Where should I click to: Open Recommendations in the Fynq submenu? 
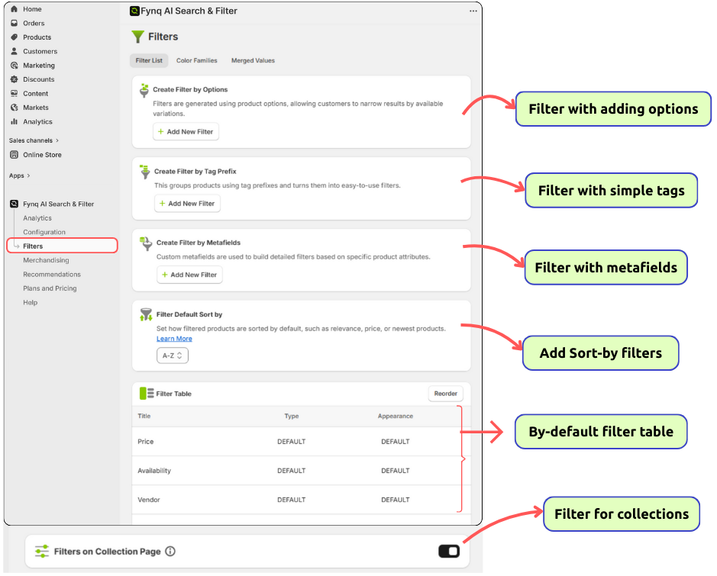coord(52,274)
